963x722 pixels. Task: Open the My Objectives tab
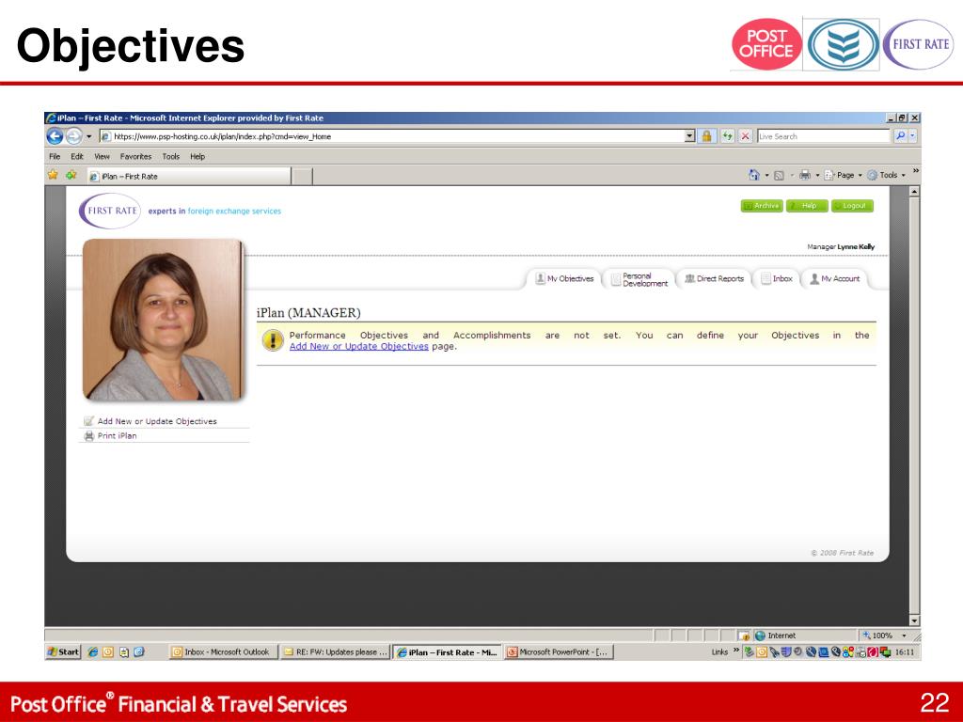coord(564,278)
